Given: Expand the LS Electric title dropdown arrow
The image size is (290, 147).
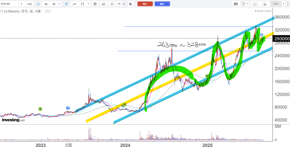Looking at the screenshot, I should (42, 11).
